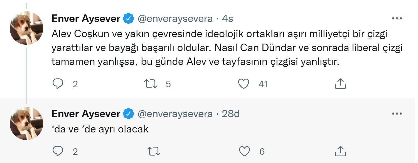Open more options on the first tweet
Image resolution: width=418 pixels, height=163 pixels.
(397, 19)
